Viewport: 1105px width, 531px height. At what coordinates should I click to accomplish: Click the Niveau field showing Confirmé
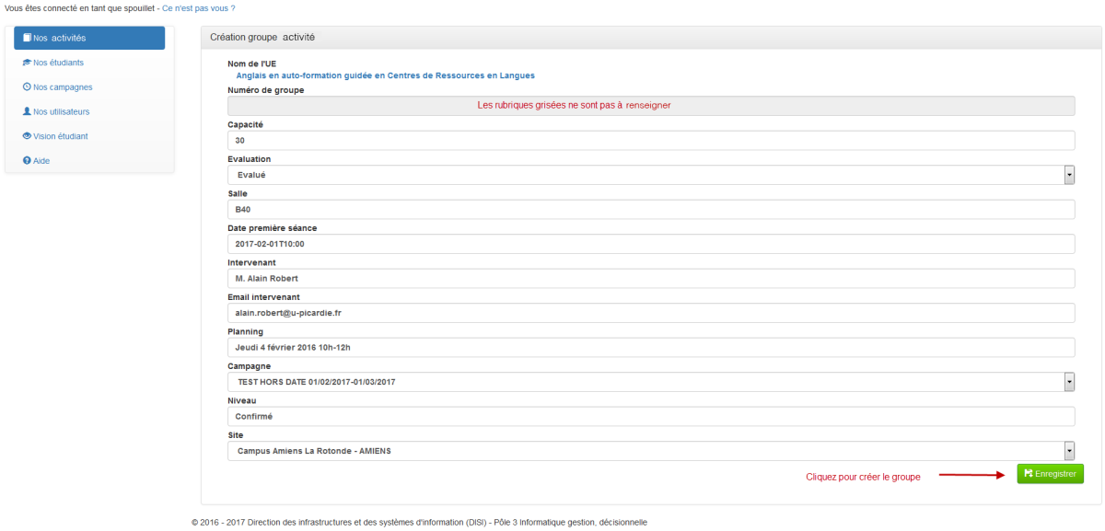(x=650, y=416)
